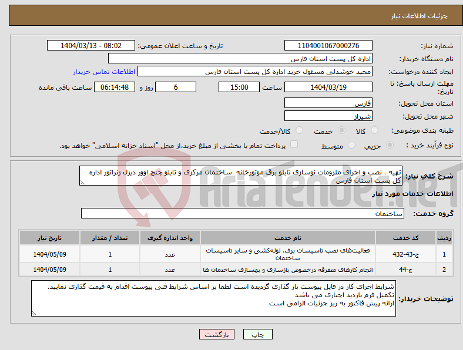The width and height of the screenshot is (463, 350).
Task: Click the unit عدد in row 1
Action: tap(170, 254)
